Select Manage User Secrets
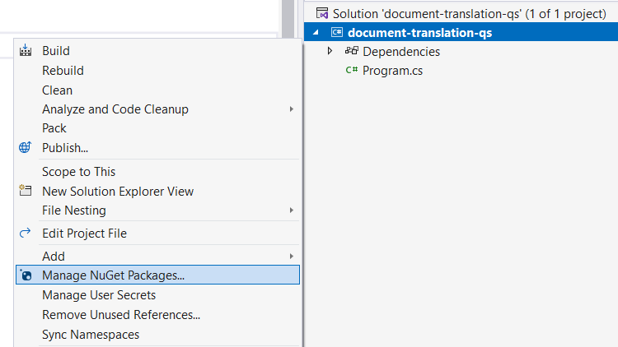 99,295
